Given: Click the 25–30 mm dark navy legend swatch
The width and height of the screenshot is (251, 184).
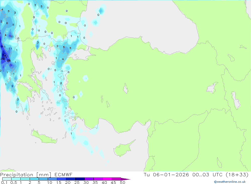Looking at the screenshot, I should click(x=80, y=179).
